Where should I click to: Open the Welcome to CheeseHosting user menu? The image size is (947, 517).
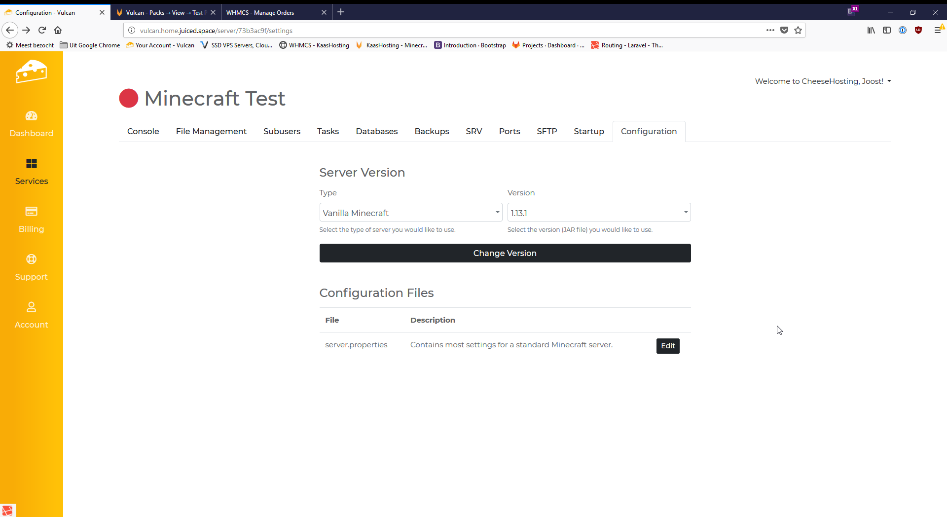823,81
